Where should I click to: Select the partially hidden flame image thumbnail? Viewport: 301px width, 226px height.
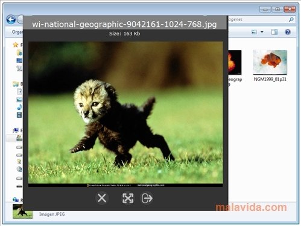pyautogui.click(x=235, y=63)
